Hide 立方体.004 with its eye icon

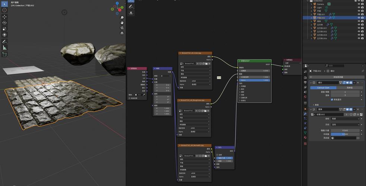(359, 38)
